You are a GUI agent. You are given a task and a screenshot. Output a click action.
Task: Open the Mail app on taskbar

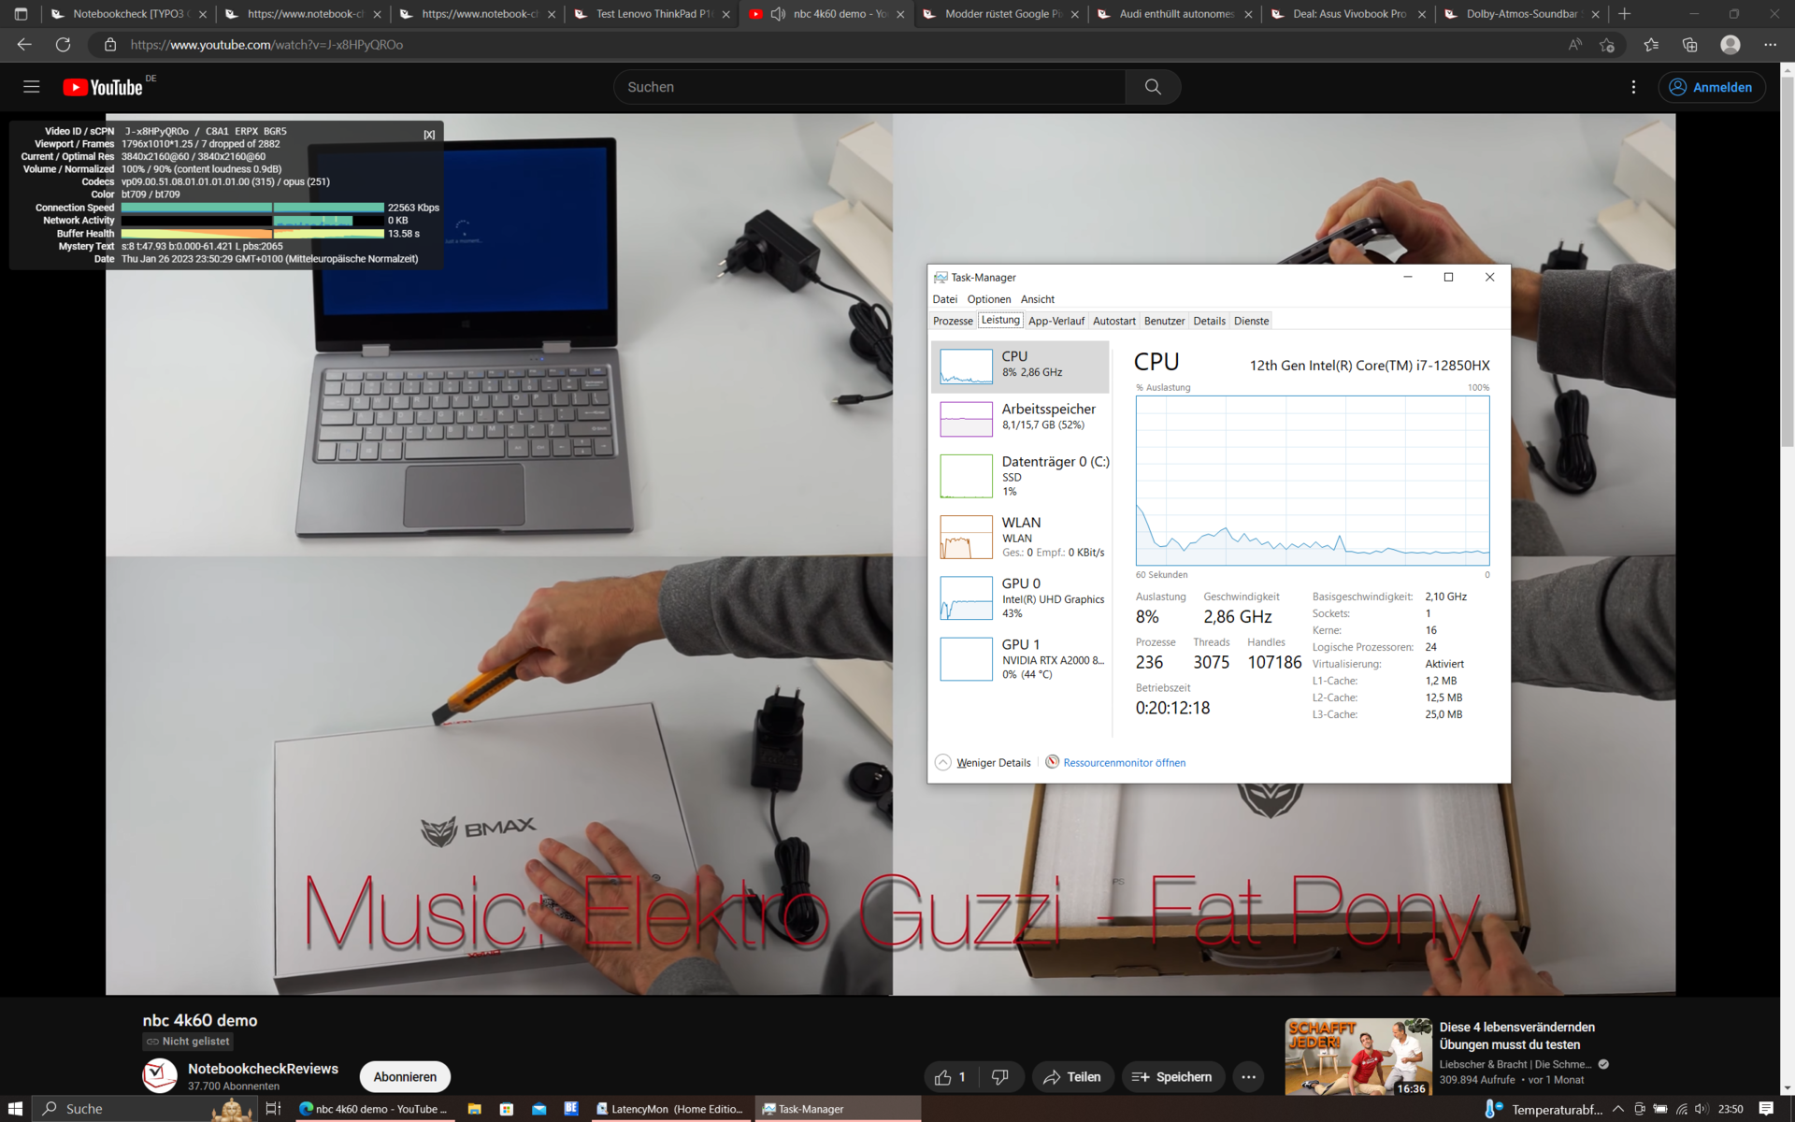[x=538, y=1109]
